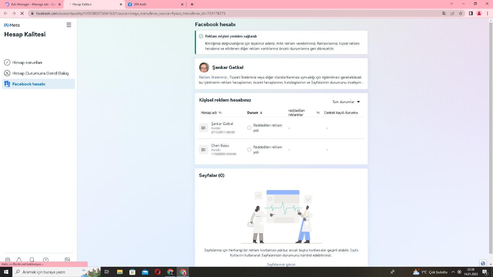Open the help question mark icon
Image resolution: width=493 pixels, height=277 pixels.
click(46, 260)
